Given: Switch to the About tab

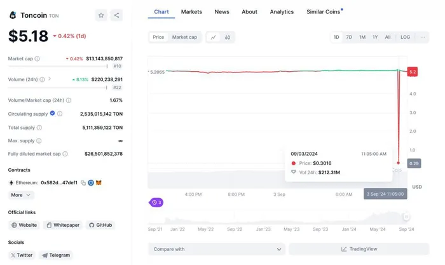Looking at the screenshot, I should pyautogui.click(x=249, y=12).
